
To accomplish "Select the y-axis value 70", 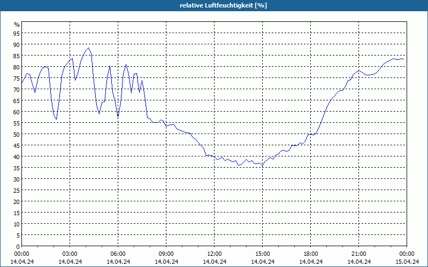I will point(17,89).
